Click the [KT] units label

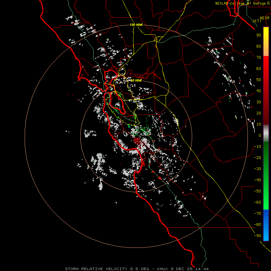coord(257,21)
